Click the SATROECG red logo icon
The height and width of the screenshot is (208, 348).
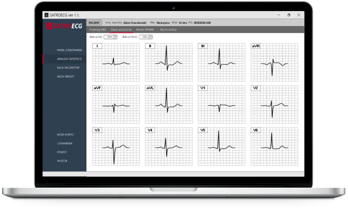(x=49, y=26)
